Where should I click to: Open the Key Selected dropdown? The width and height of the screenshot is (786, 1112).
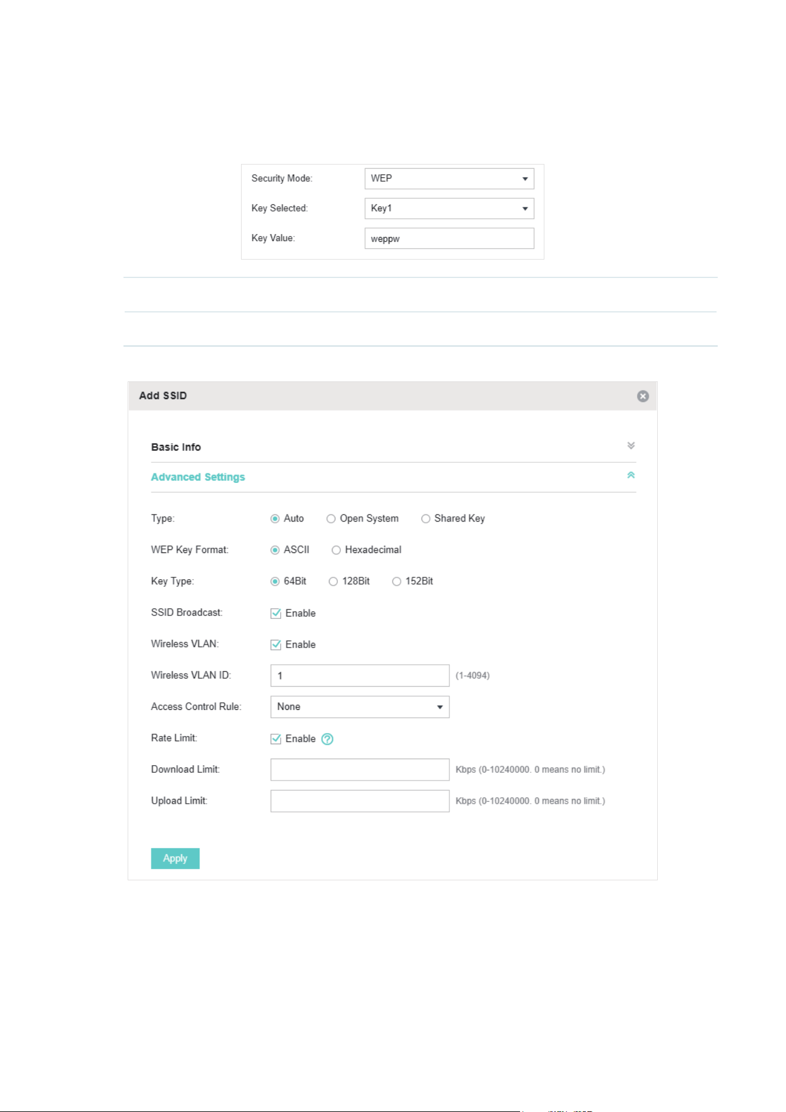tap(449, 208)
